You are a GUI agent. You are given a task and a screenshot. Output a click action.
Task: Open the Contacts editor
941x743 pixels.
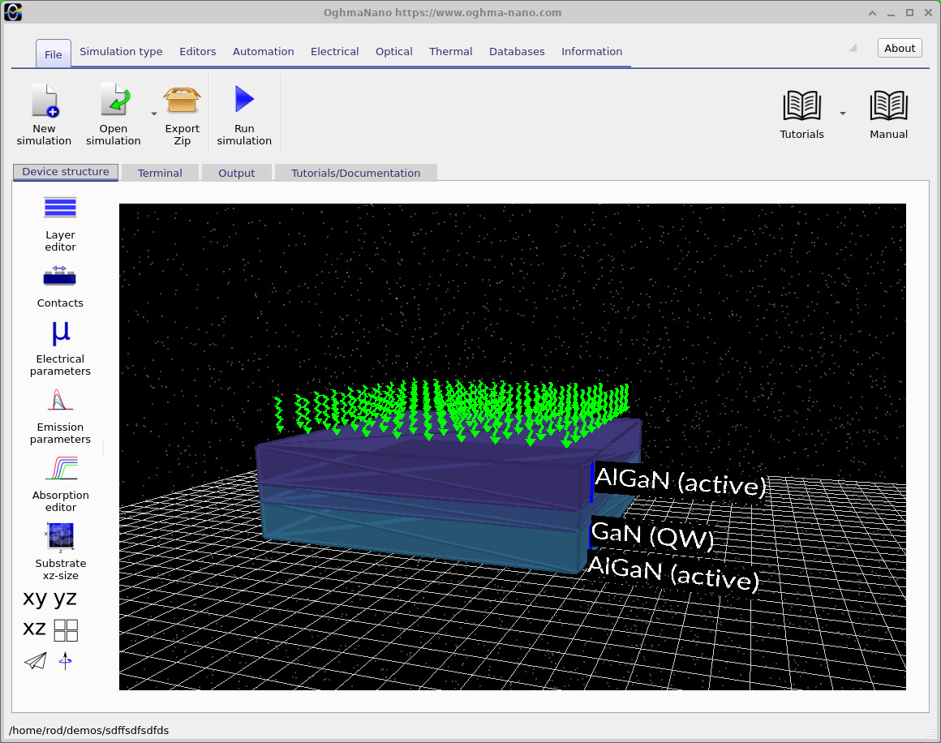coord(60,286)
